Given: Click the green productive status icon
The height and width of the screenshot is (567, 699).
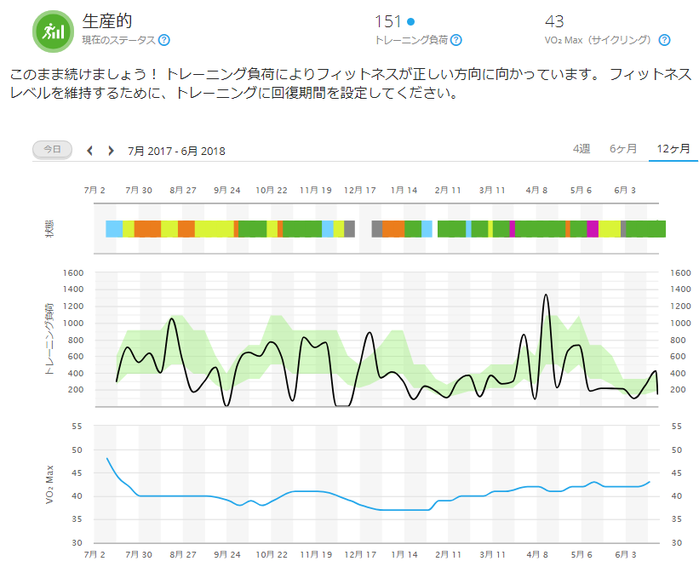Looking at the screenshot, I should tap(53, 31).
